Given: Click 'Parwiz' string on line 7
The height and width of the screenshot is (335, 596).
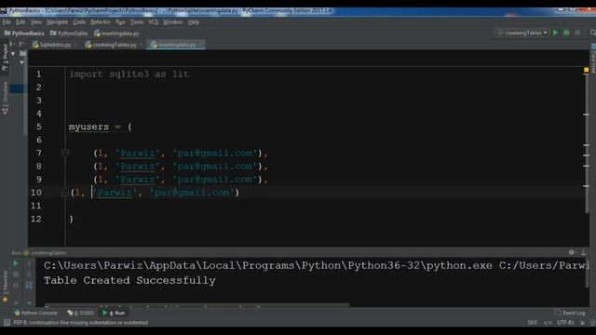Looking at the screenshot, I should (138, 153).
